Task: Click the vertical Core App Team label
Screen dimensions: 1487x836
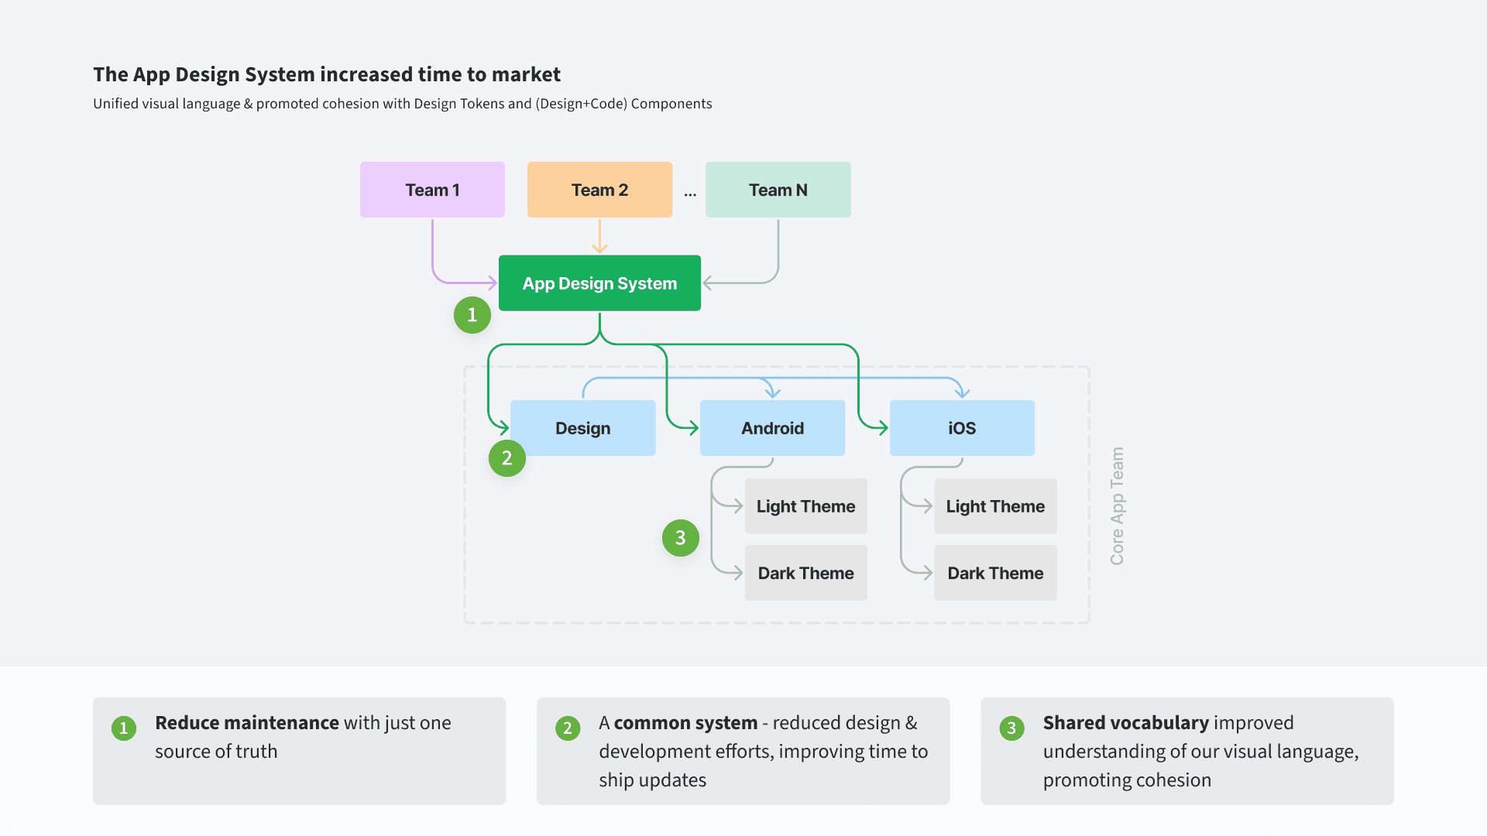Action: click(x=1116, y=506)
